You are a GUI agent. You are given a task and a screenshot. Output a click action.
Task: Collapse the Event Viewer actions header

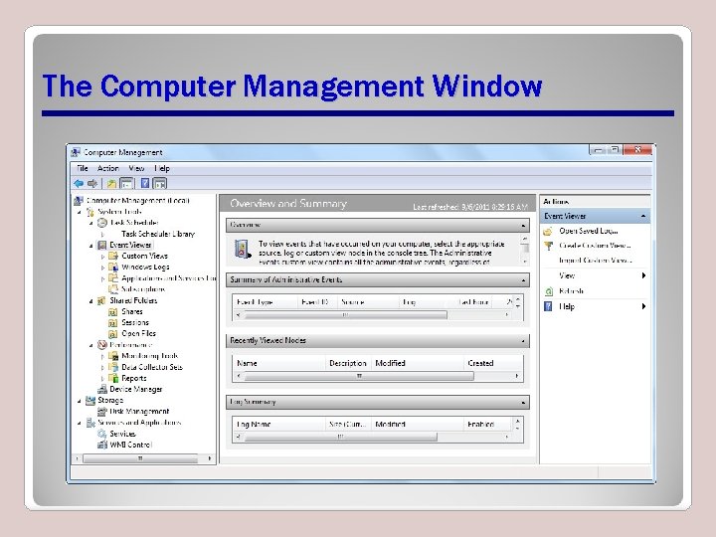click(643, 216)
